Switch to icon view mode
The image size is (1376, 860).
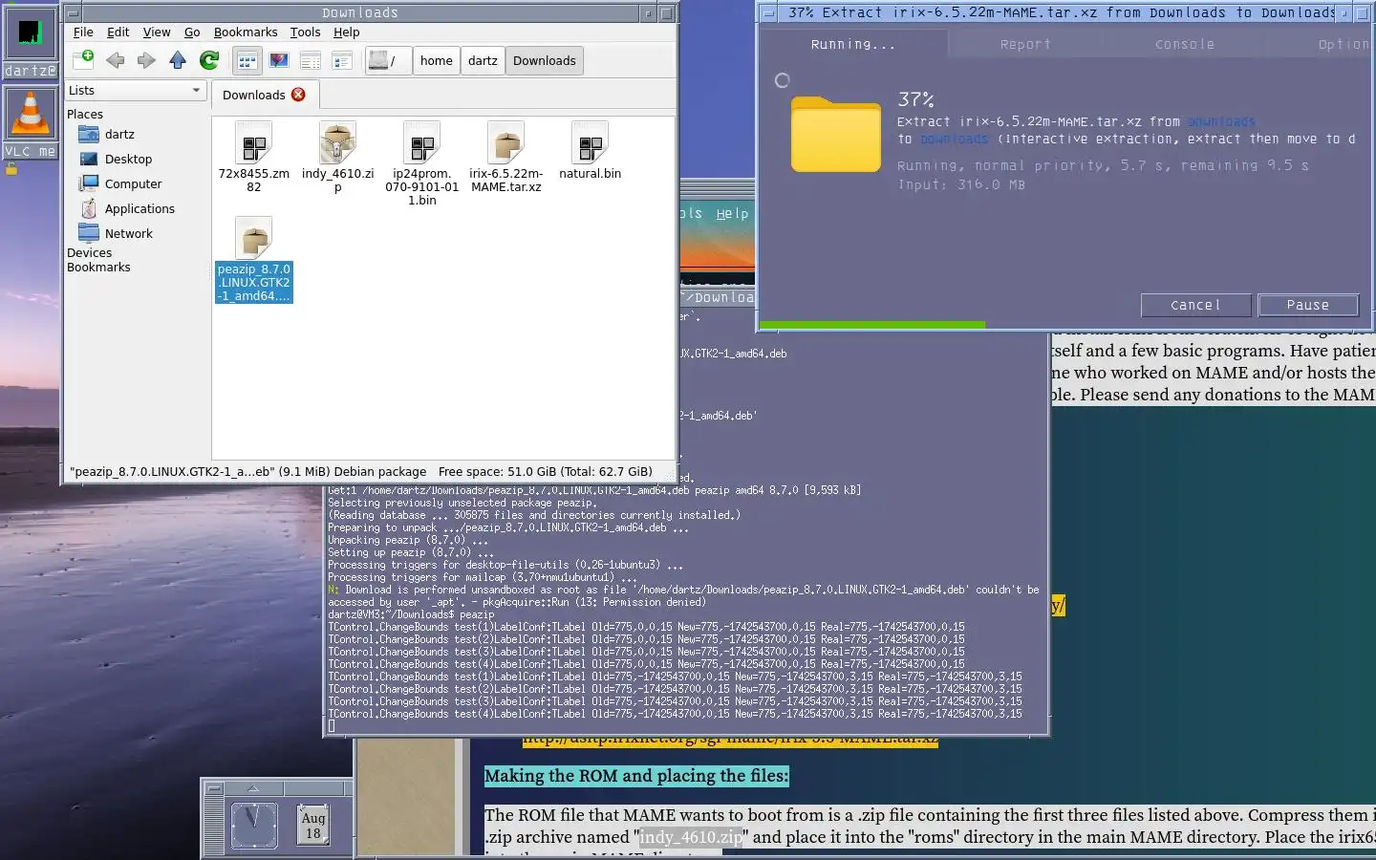247,60
